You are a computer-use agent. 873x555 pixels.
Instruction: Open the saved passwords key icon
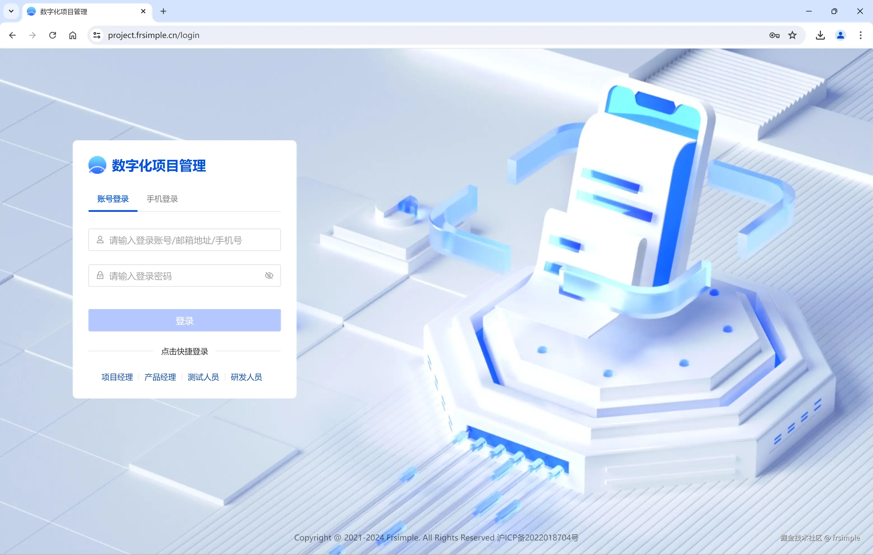775,35
